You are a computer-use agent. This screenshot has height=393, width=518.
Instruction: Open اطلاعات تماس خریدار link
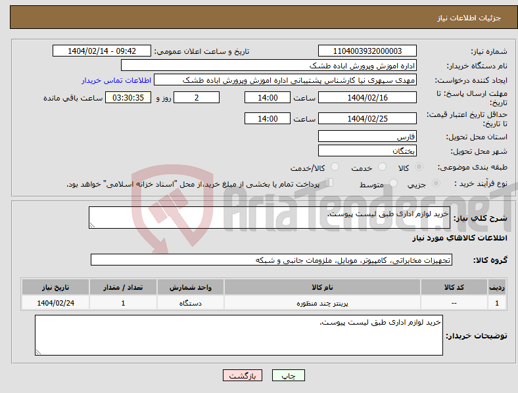(116, 80)
